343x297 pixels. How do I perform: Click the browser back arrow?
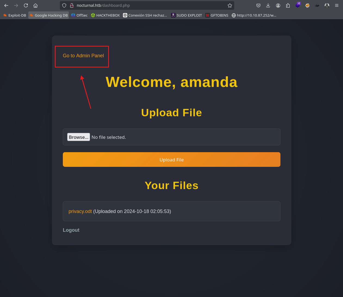click(6, 5)
